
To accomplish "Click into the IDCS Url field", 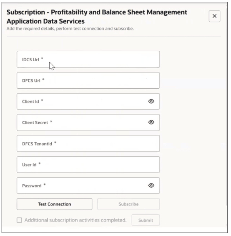I will coord(83,59).
